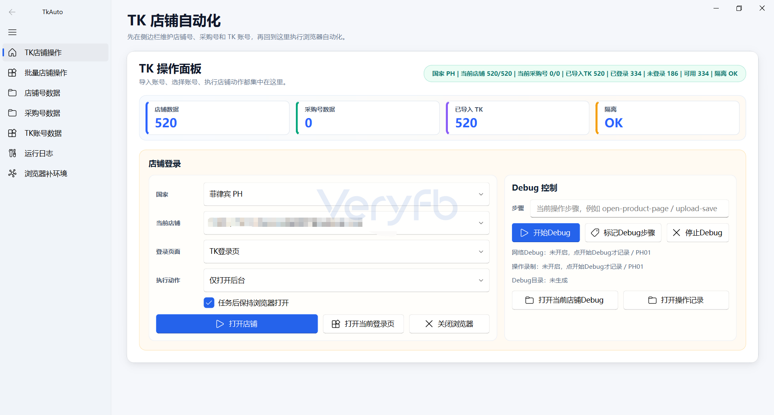Image resolution: width=774 pixels, height=415 pixels.
Task: Click the icon beside 运行日志
Action: pos(12,154)
